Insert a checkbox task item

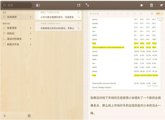tap(141, 14)
